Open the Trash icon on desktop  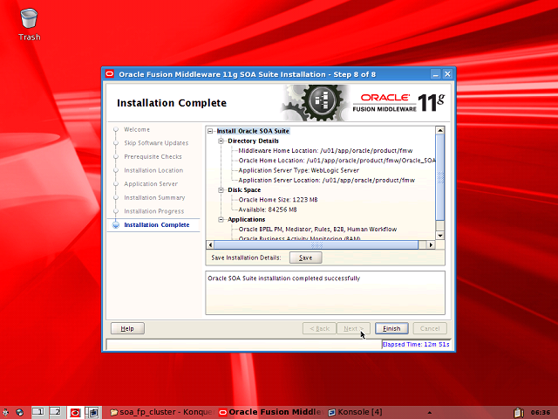click(x=29, y=24)
